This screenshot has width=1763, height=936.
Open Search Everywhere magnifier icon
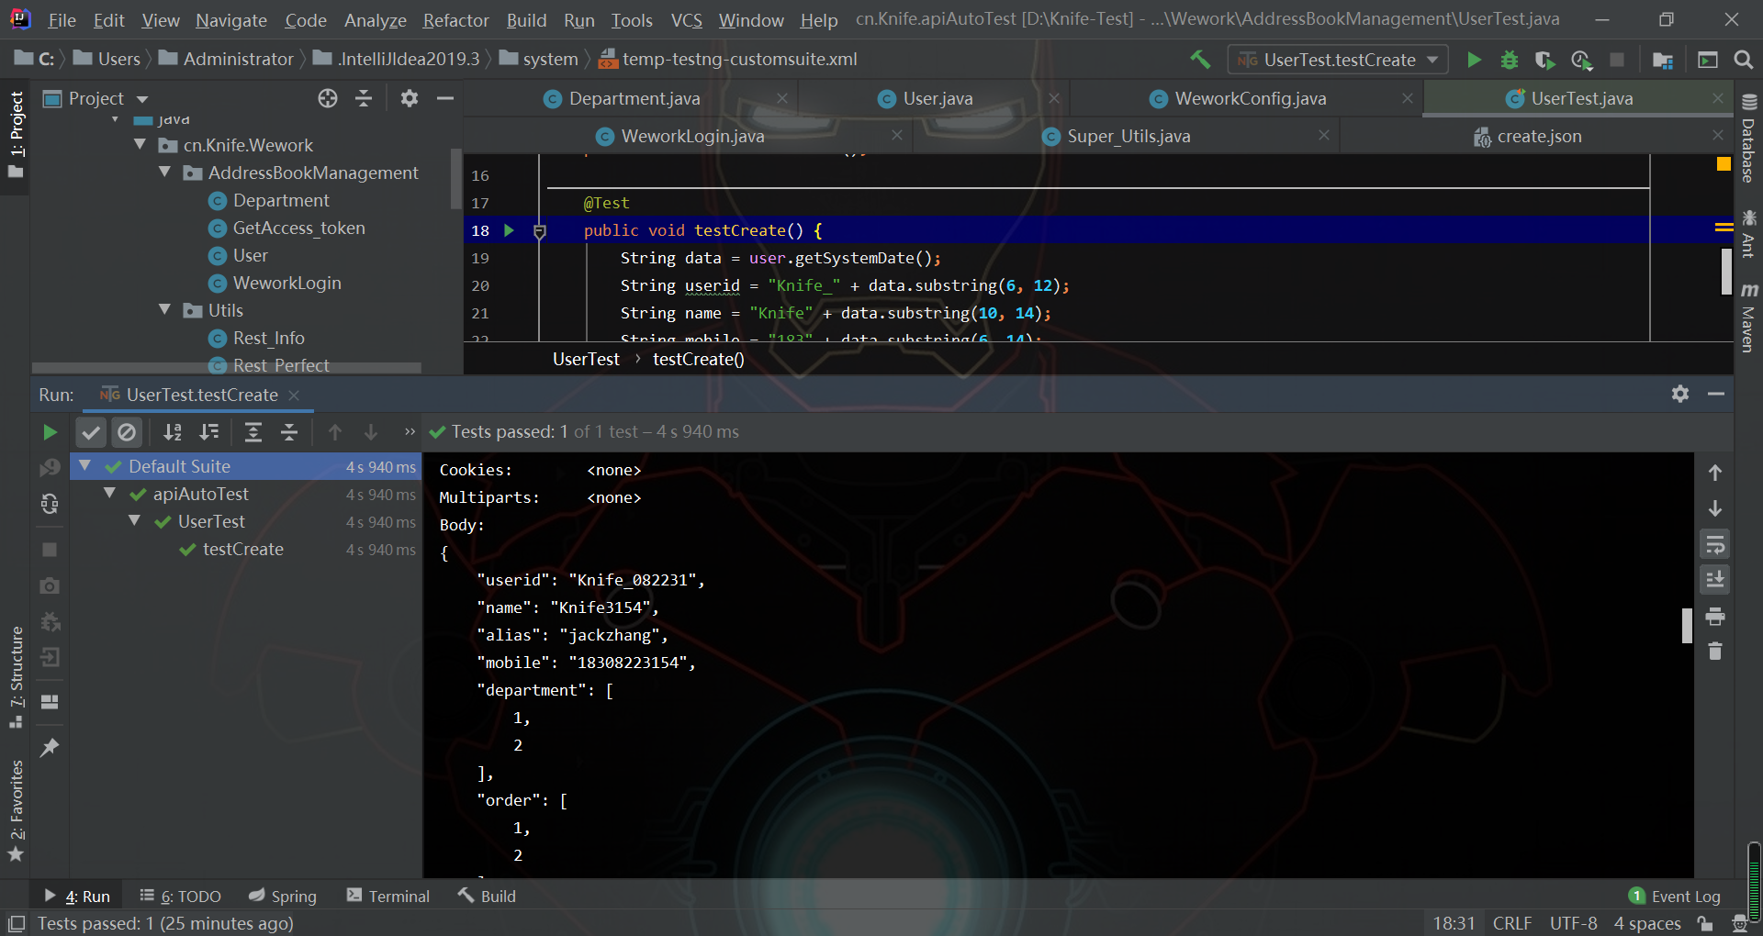click(x=1743, y=60)
